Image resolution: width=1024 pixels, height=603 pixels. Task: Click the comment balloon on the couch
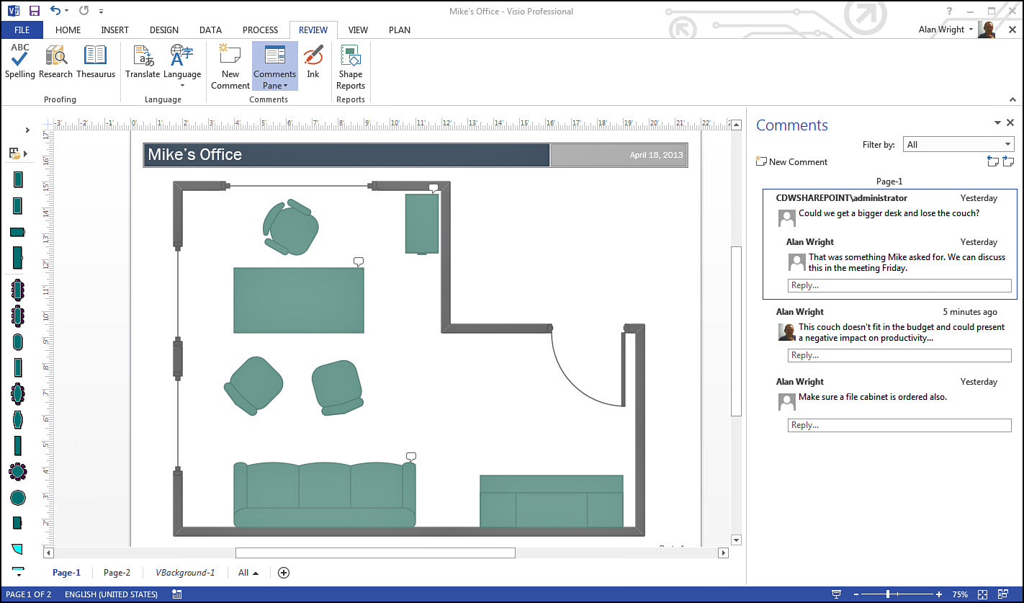pyautogui.click(x=411, y=457)
